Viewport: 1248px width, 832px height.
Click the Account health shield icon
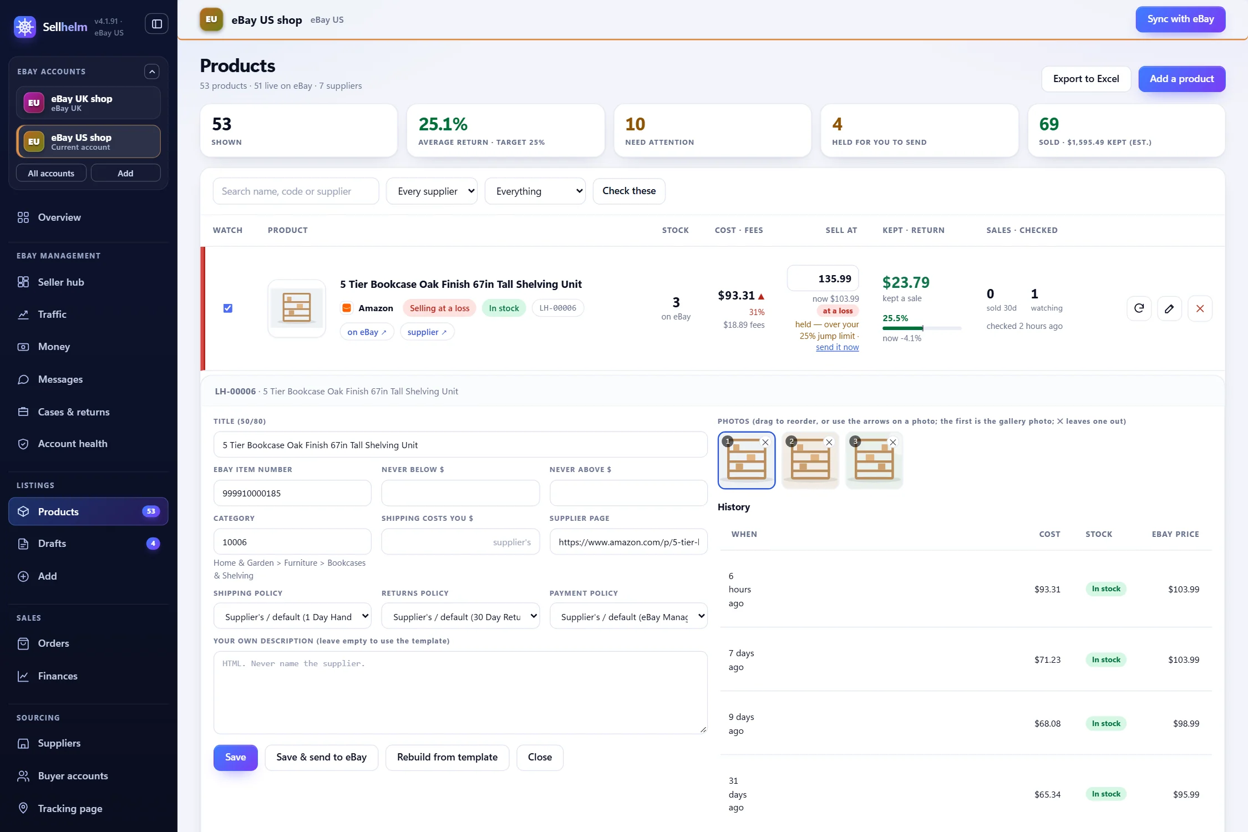[x=23, y=444]
